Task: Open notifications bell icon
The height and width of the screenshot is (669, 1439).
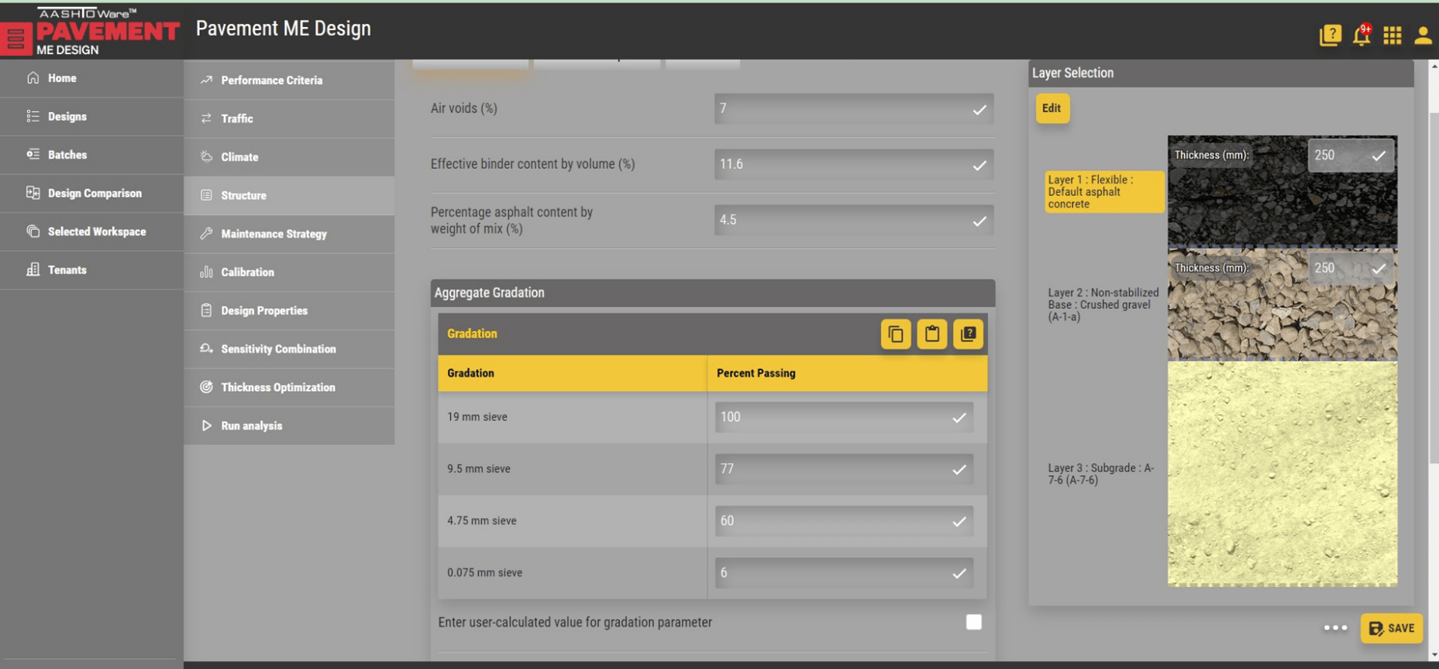Action: tap(1362, 35)
